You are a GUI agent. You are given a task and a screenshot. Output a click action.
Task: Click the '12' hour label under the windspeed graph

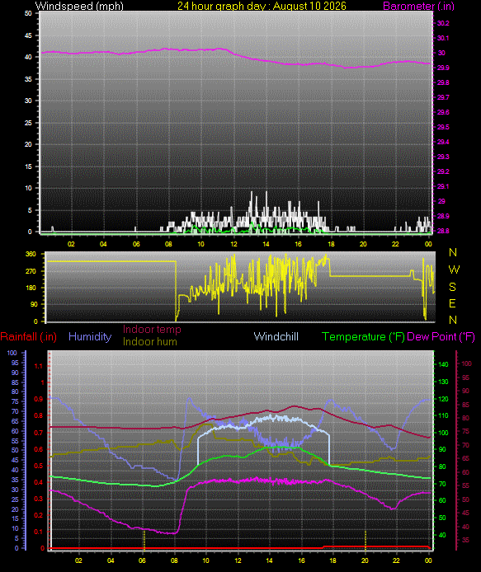(x=233, y=244)
